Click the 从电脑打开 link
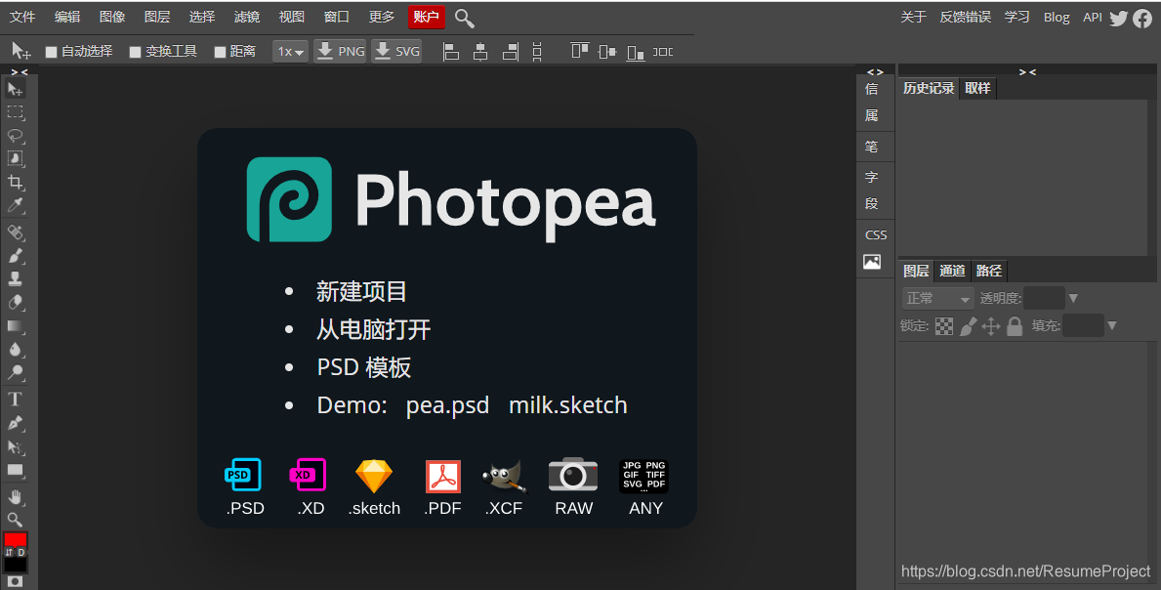Viewport: 1161px width, 590px height. pyautogui.click(x=373, y=329)
